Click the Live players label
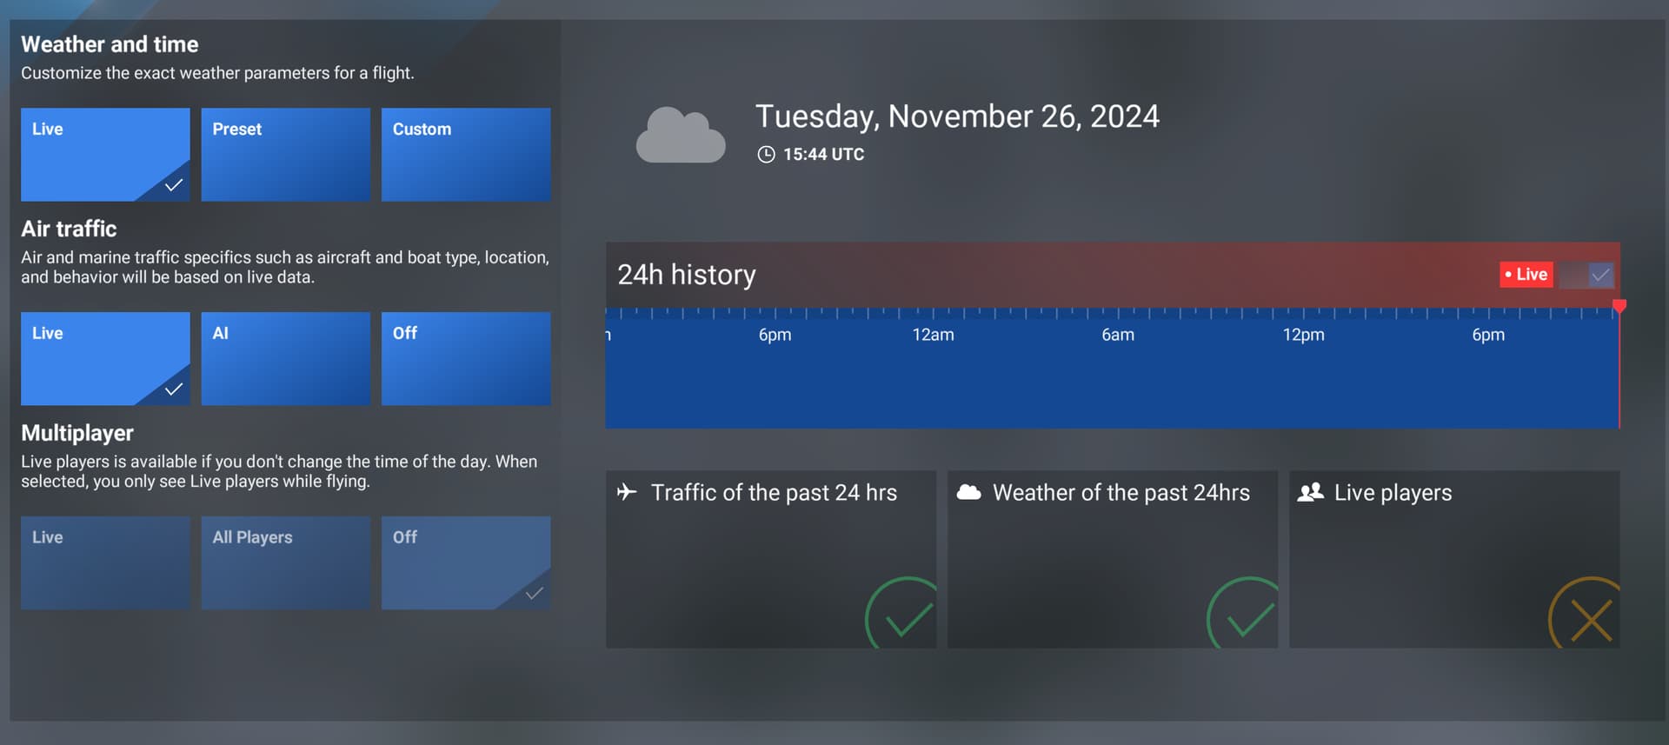This screenshot has height=745, width=1669. (1393, 493)
